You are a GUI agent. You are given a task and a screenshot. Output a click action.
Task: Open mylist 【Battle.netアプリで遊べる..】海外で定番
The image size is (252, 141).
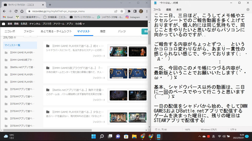coord(78,90)
